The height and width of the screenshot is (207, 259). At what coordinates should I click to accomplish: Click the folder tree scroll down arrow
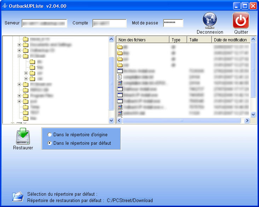pos(111,120)
